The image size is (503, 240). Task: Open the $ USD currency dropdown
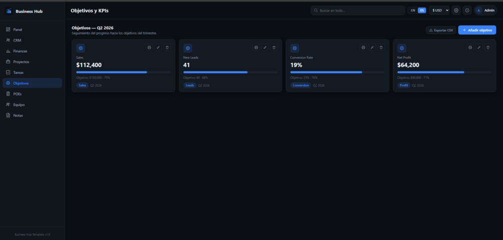[439, 10]
